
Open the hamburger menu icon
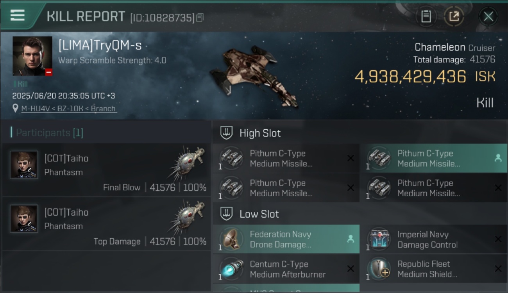click(x=18, y=16)
